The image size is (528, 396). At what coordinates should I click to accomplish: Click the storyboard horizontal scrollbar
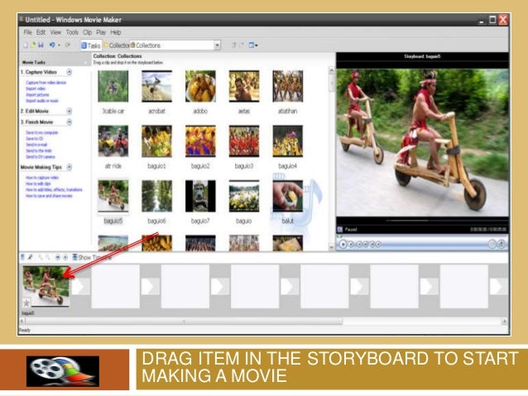(x=184, y=322)
